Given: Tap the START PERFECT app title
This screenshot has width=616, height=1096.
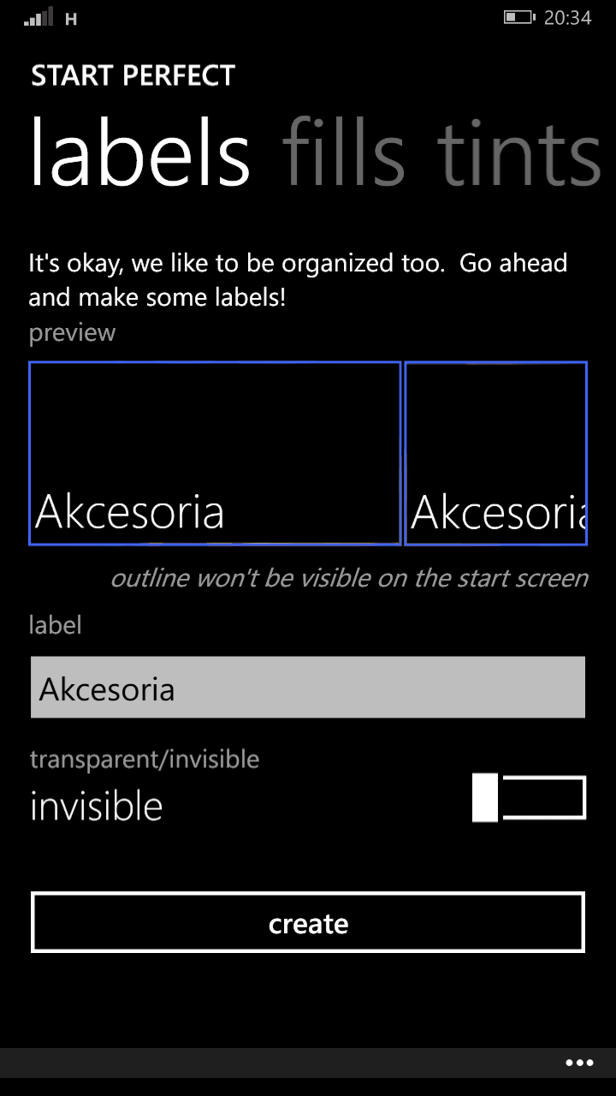Looking at the screenshot, I should pos(133,76).
